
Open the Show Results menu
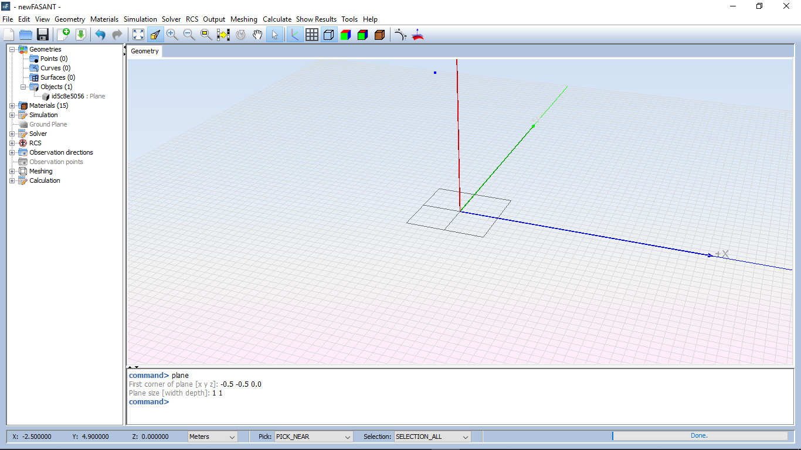pos(316,19)
